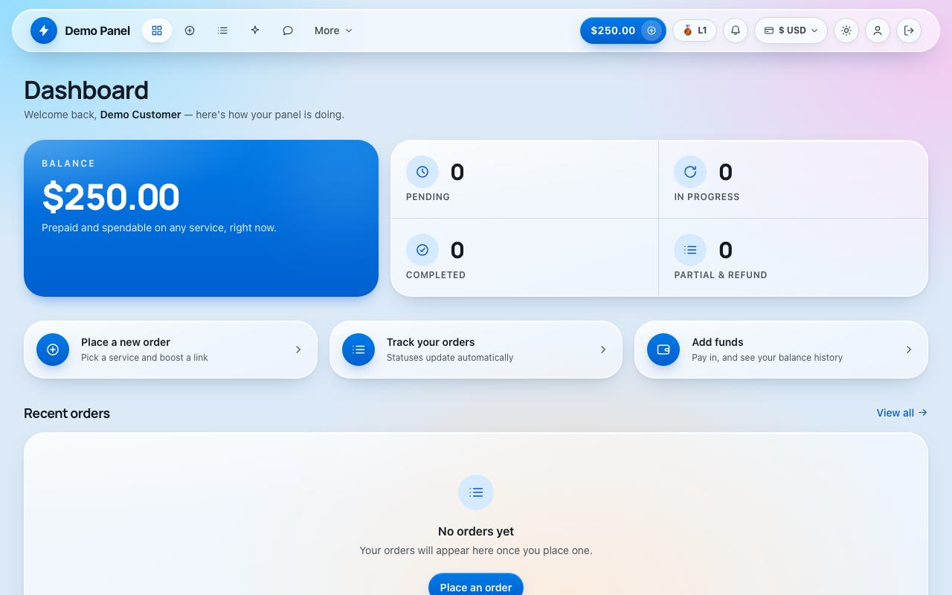Click the Recent orders heading
This screenshot has height=595, width=952.
[67, 414]
